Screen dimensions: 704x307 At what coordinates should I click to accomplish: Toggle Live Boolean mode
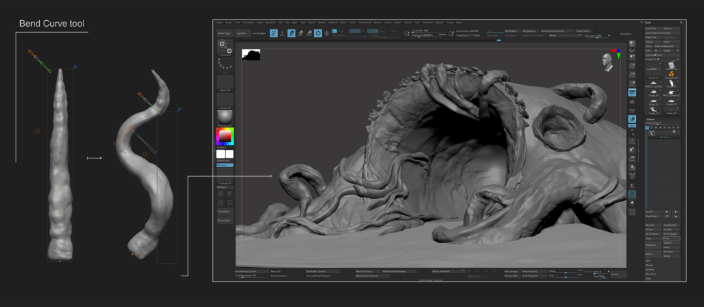[x=259, y=33]
